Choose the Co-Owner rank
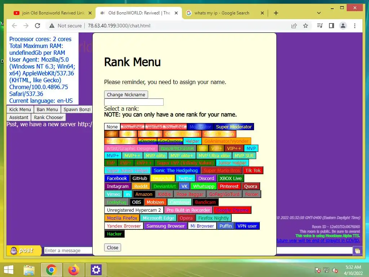The image size is (369, 277). tap(170, 141)
